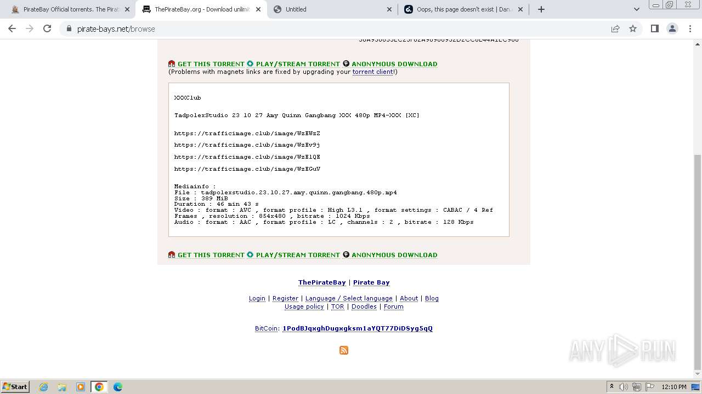
Task: Open the Blog link
Action: click(432, 298)
